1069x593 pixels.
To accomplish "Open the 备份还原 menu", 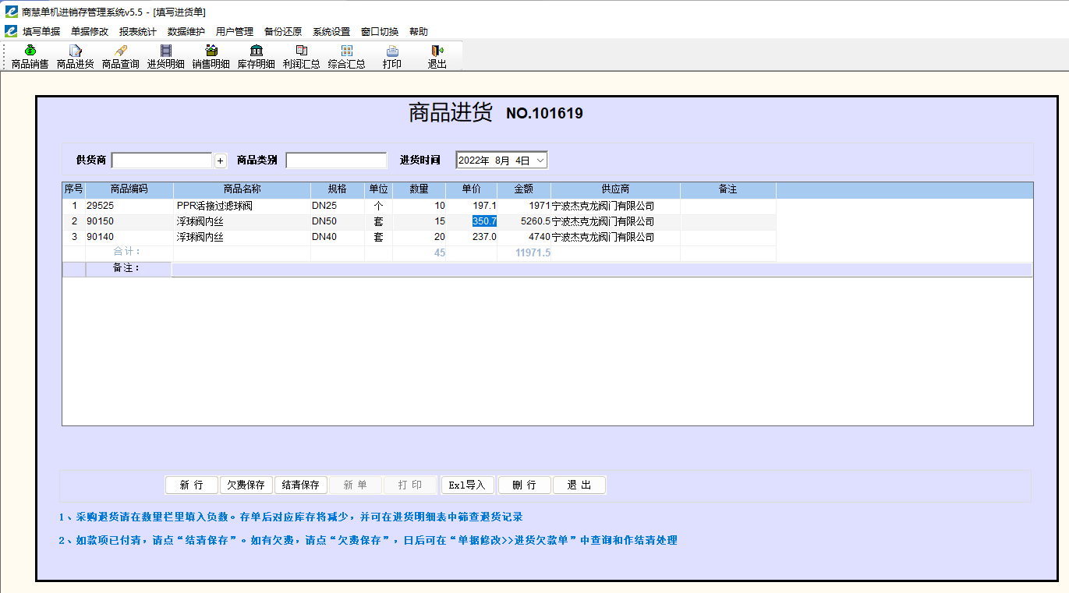I will coord(283,32).
